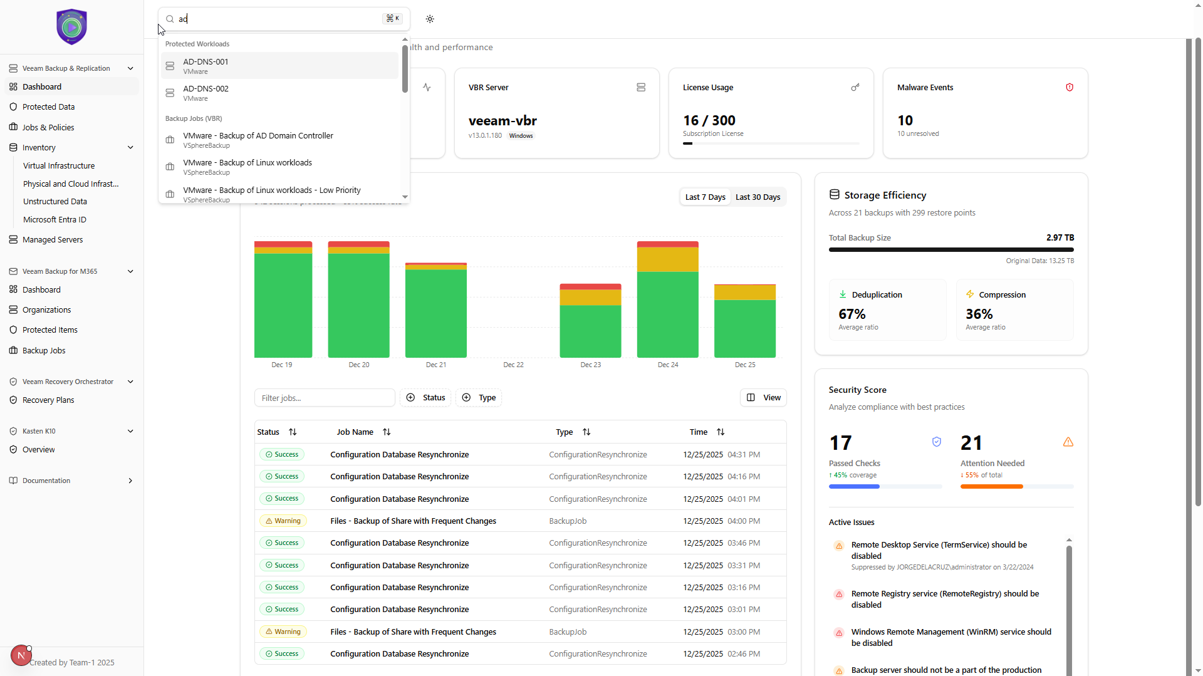Collapse the Inventory submenu

click(x=130, y=148)
